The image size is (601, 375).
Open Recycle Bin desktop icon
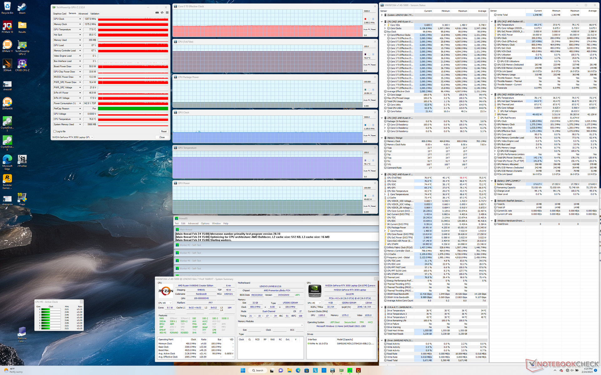point(7,8)
